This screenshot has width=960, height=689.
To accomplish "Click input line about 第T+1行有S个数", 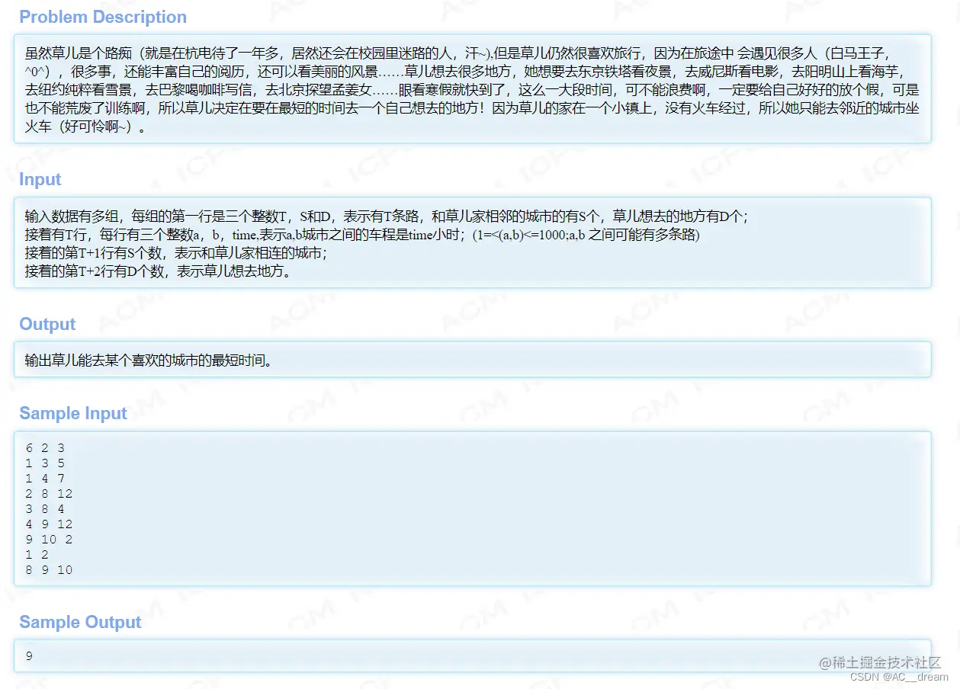I will 175,252.
